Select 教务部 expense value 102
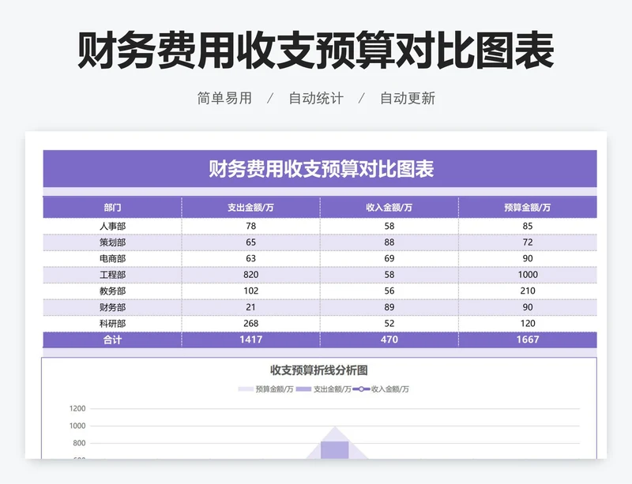Image resolution: width=632 pixels, height=484 pixels. tap(250, 291)
